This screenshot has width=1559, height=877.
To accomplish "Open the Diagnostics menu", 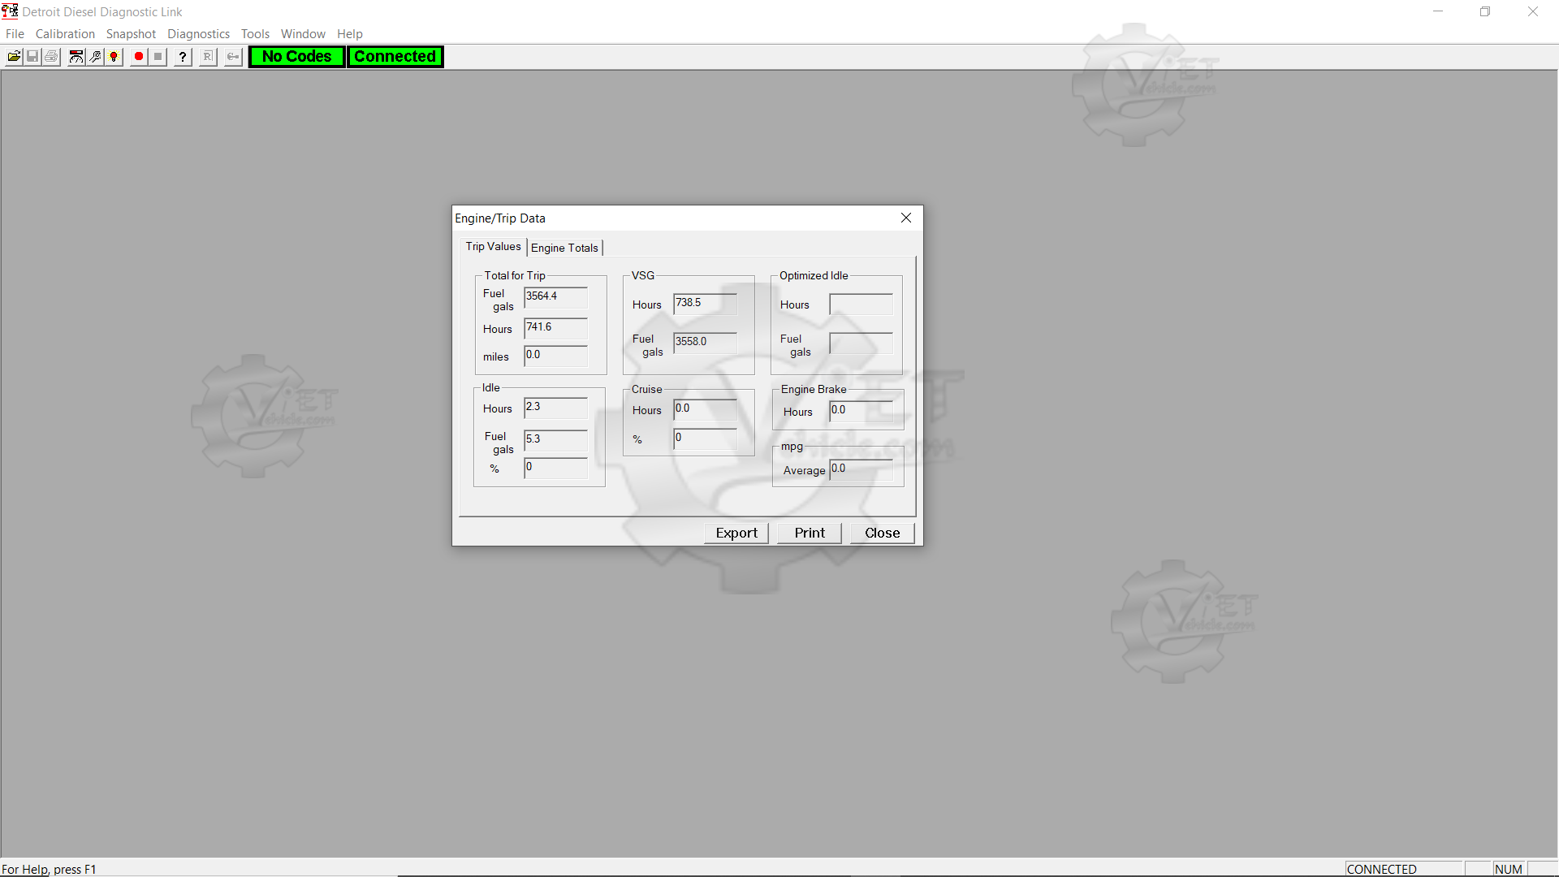I will [x=198, y=34].
